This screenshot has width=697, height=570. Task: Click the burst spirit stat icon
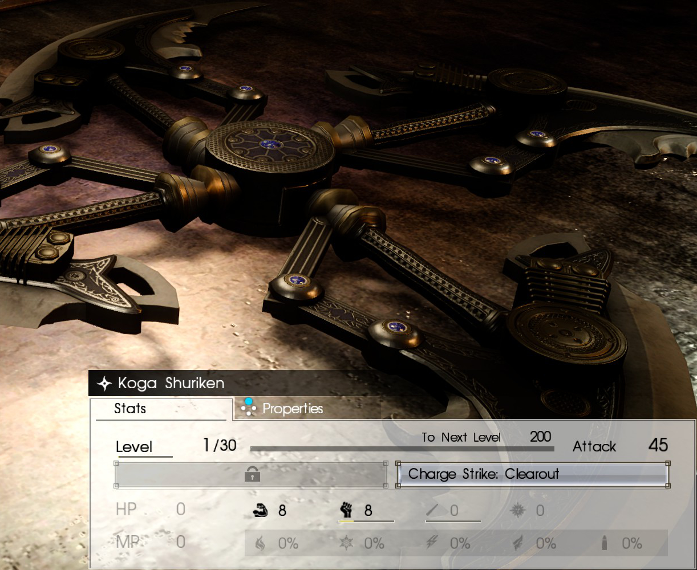tap(518, 510)
